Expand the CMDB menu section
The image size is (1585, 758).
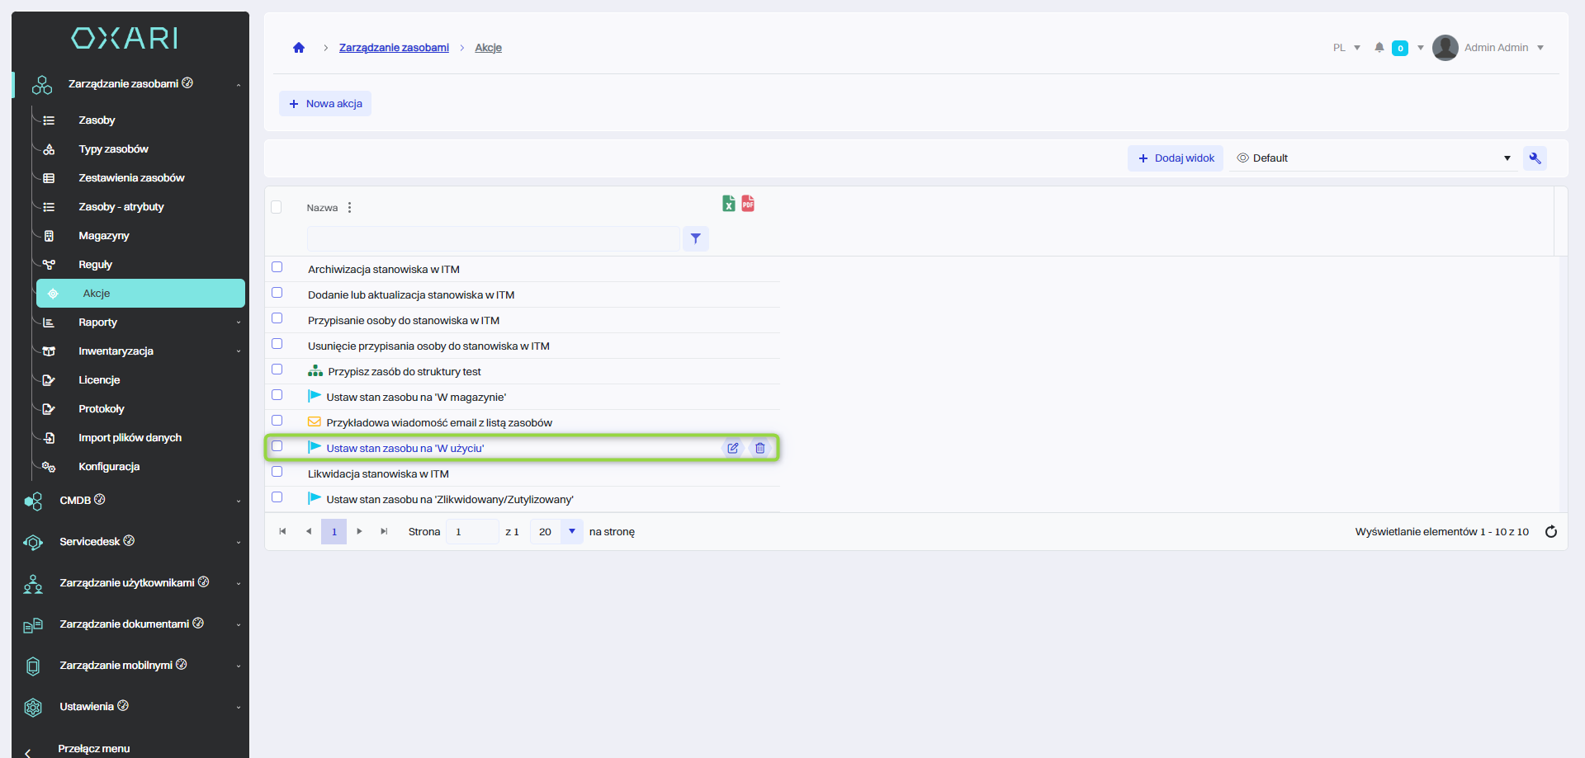132,501
